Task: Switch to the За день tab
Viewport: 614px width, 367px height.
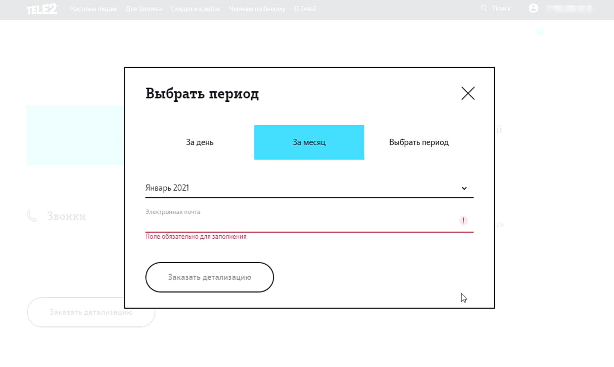Action: coord(200,142)
